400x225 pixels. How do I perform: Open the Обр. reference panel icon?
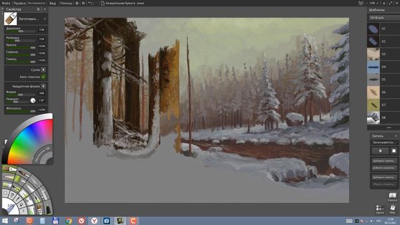pos(392,209)
